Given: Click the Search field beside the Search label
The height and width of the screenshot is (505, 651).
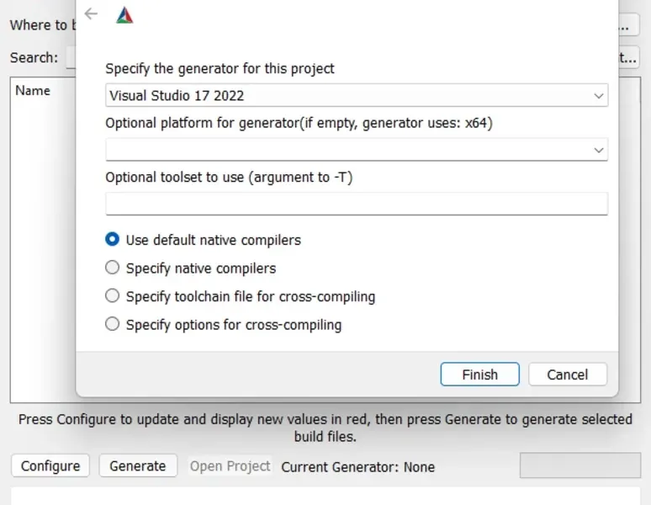Looking at the screenshot, I should coord(70,58).
